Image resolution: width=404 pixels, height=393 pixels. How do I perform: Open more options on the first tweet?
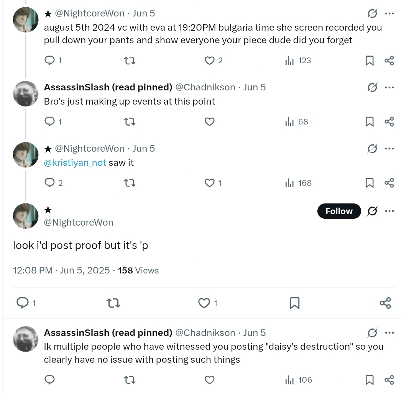pyautogui.click(x=389, y=13)
